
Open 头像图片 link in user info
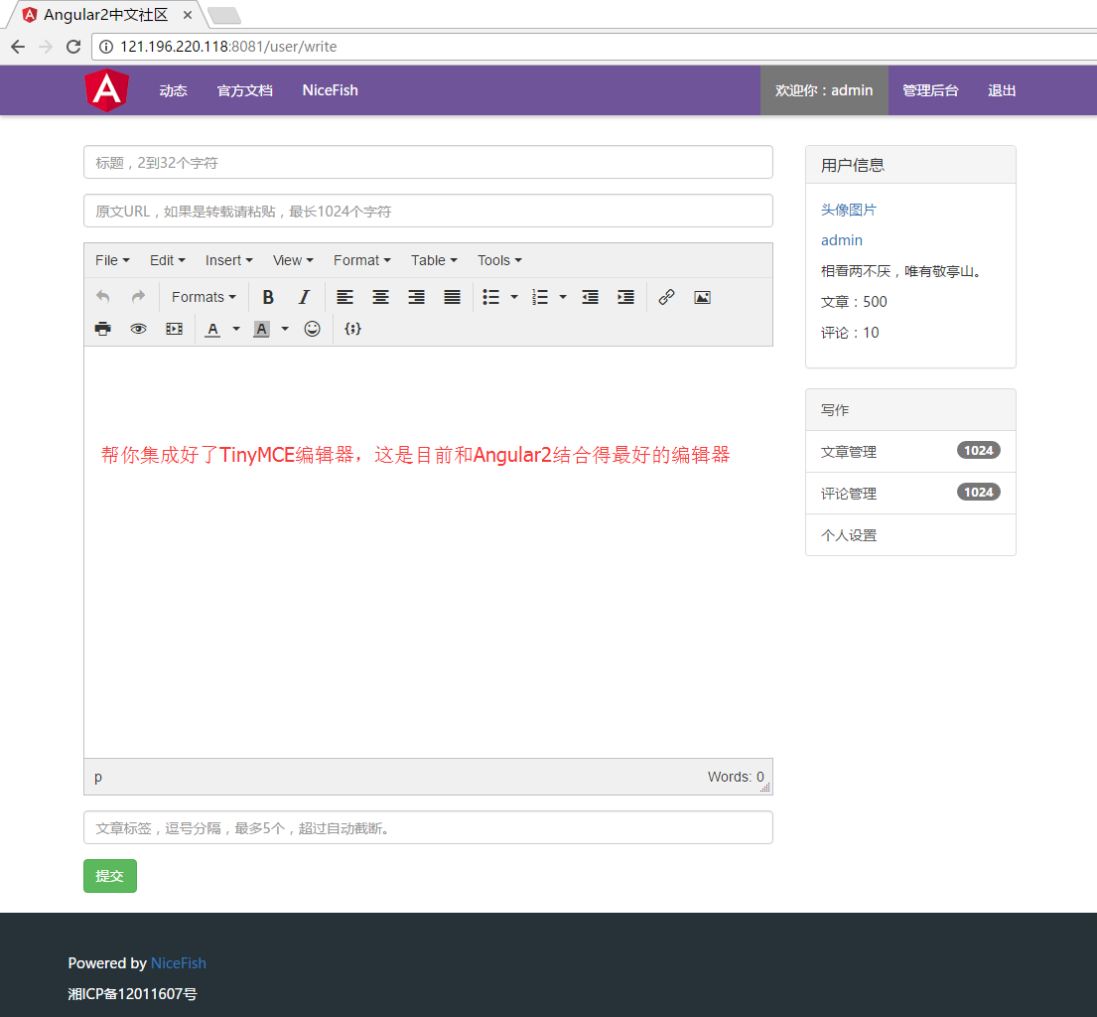point(848,210)
